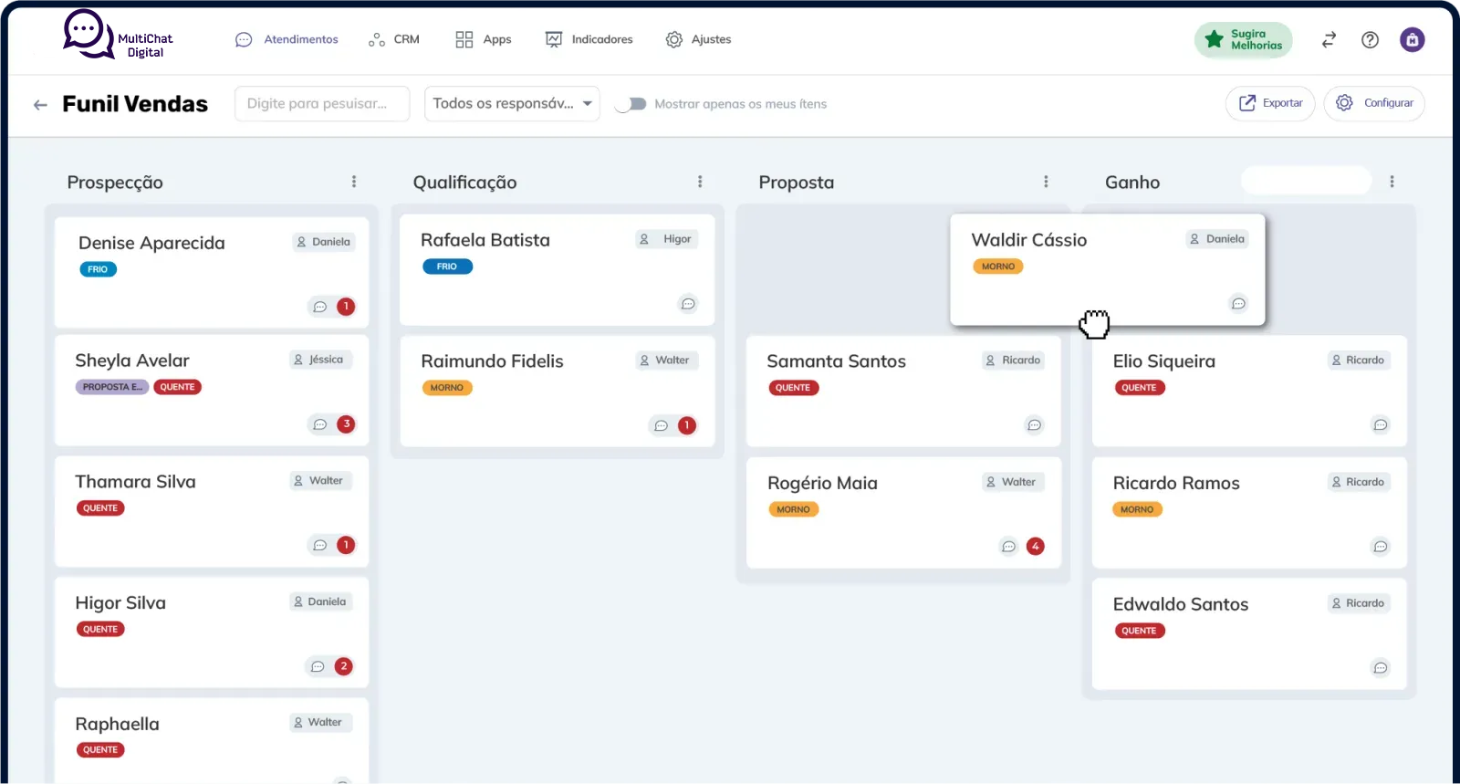Click the Configurar button
This screenshot has width=1460, height=784.
click(1374, 103)
